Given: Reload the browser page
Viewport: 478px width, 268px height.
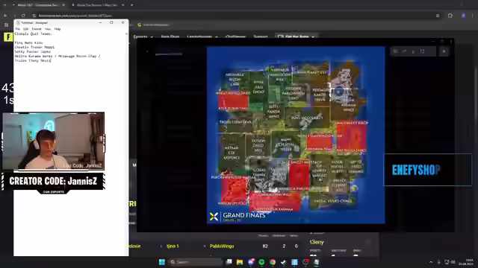Looking at the screenshot, I should pos(23,16).
